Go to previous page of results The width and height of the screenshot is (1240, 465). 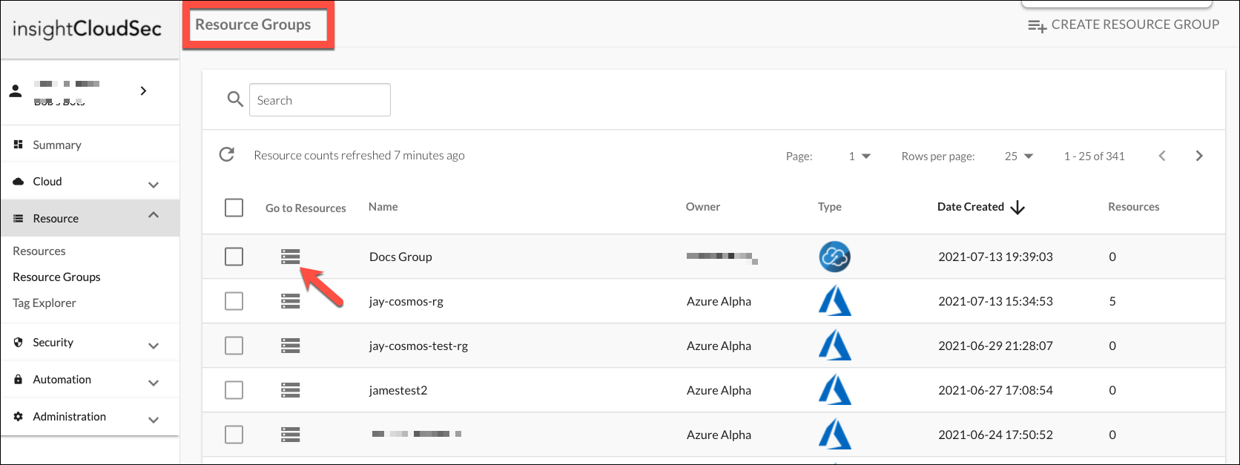(x=1162, y=156)
